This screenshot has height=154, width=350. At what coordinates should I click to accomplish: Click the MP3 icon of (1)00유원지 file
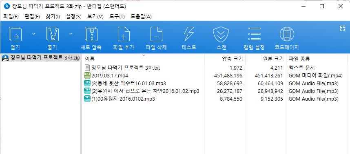[87, 99]
